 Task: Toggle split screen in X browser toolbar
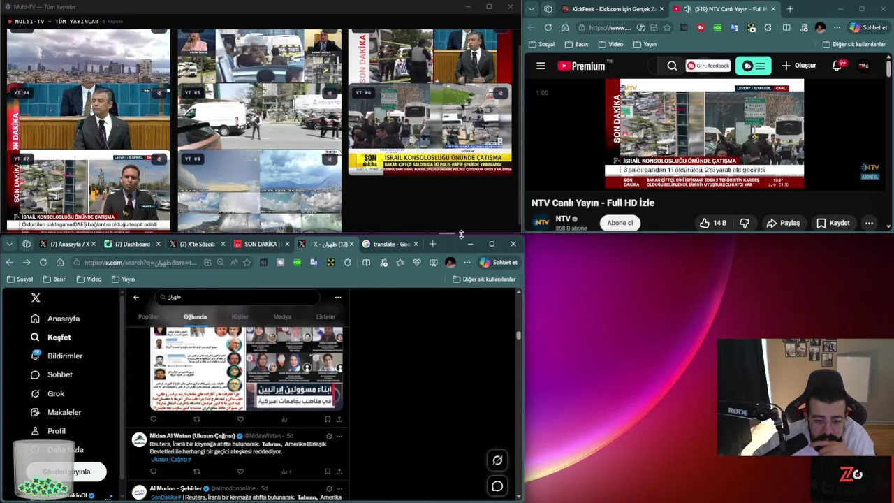366,263
